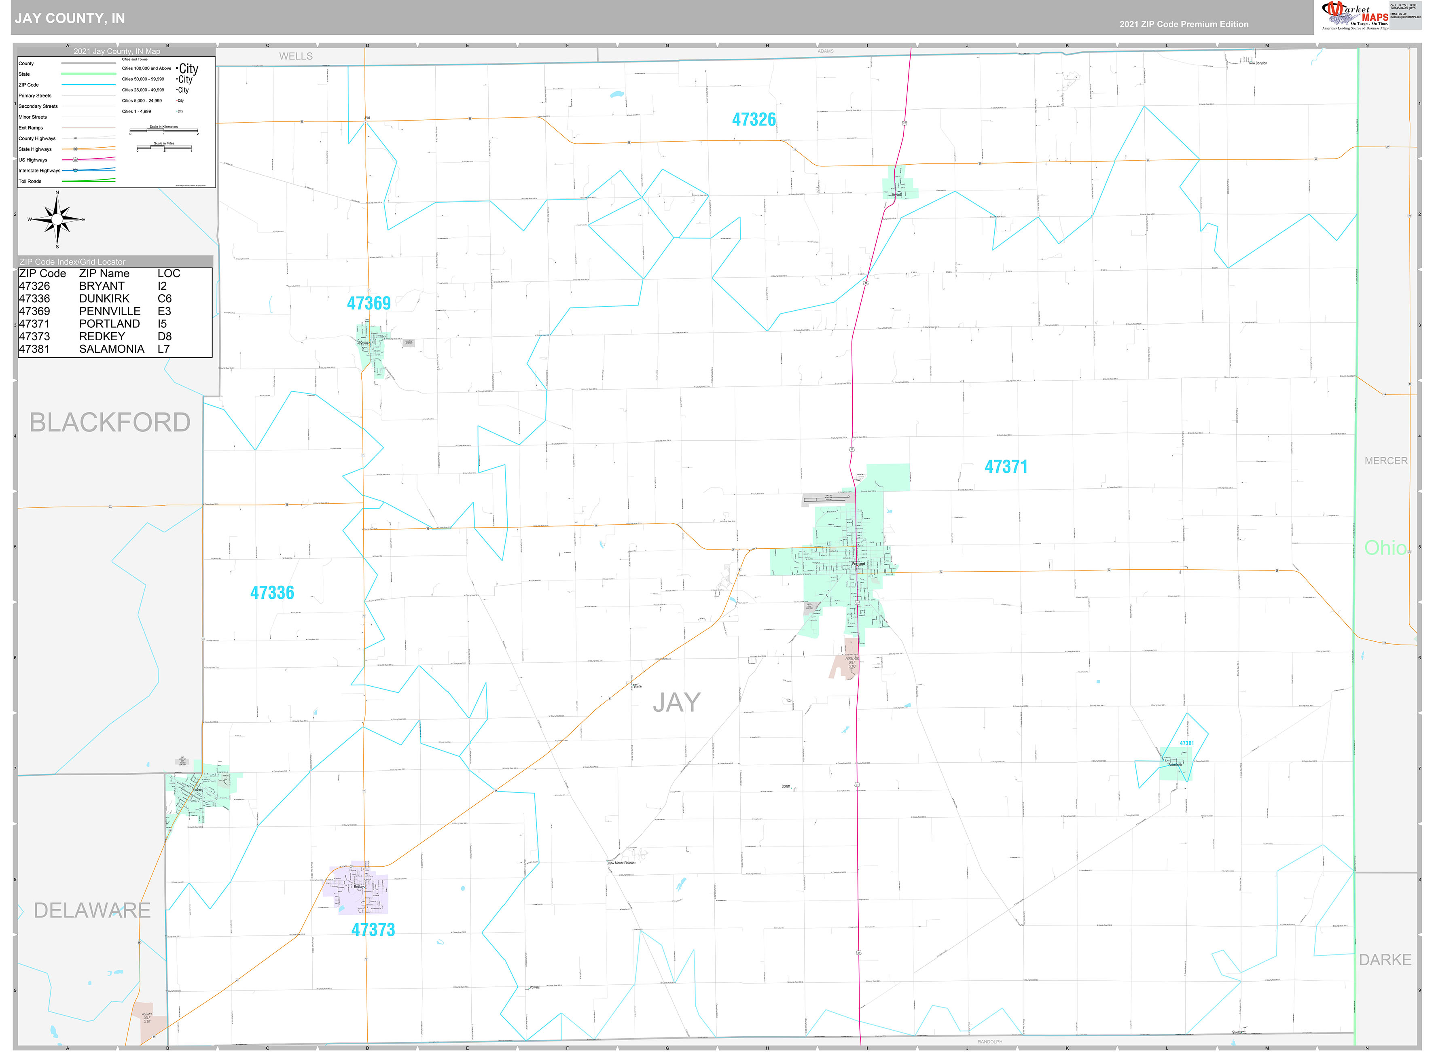Toggle the Secondary Streets legend entry

89,106
